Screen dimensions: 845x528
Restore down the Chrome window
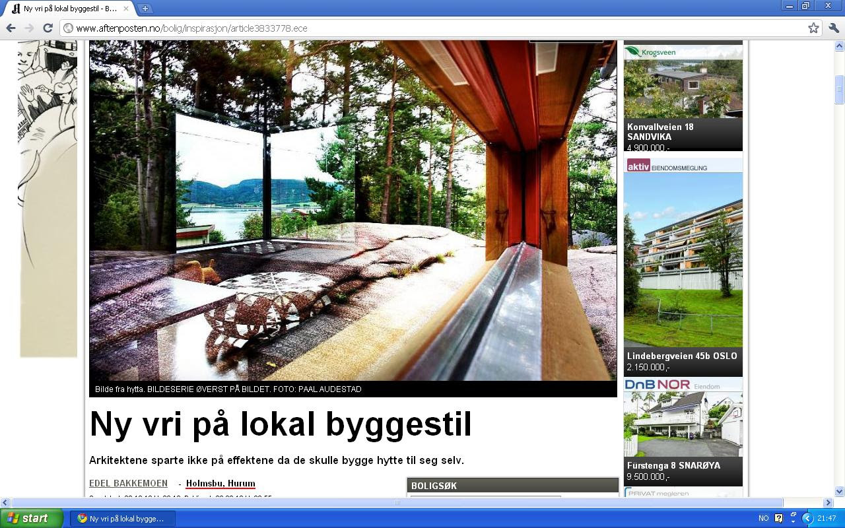[805, 6]
